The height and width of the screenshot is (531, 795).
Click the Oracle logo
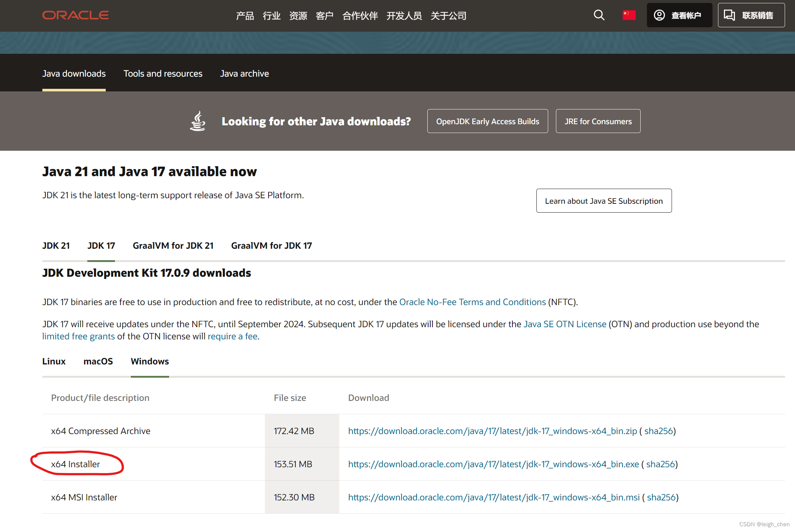click(x=76, y=15)
